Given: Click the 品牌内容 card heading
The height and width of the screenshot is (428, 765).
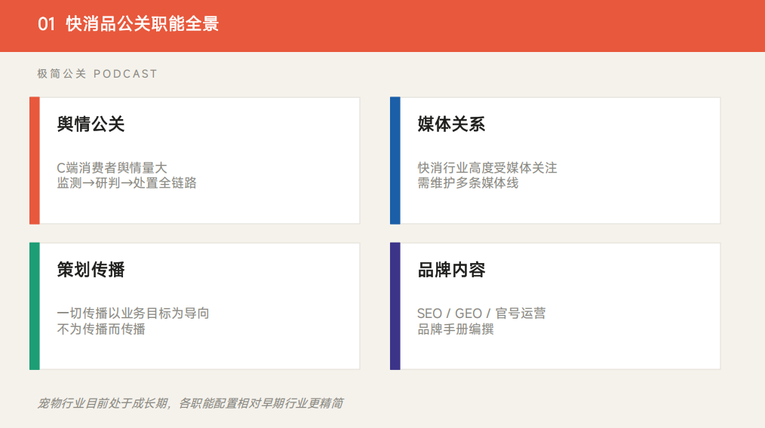Looking at the screenshot, I should coord(451,270).
